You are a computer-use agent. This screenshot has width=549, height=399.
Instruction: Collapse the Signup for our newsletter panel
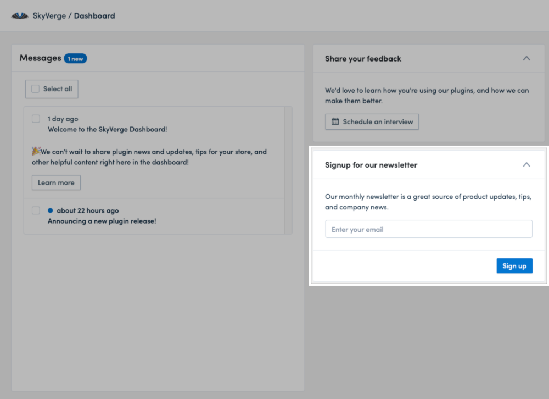click(526, 165)
